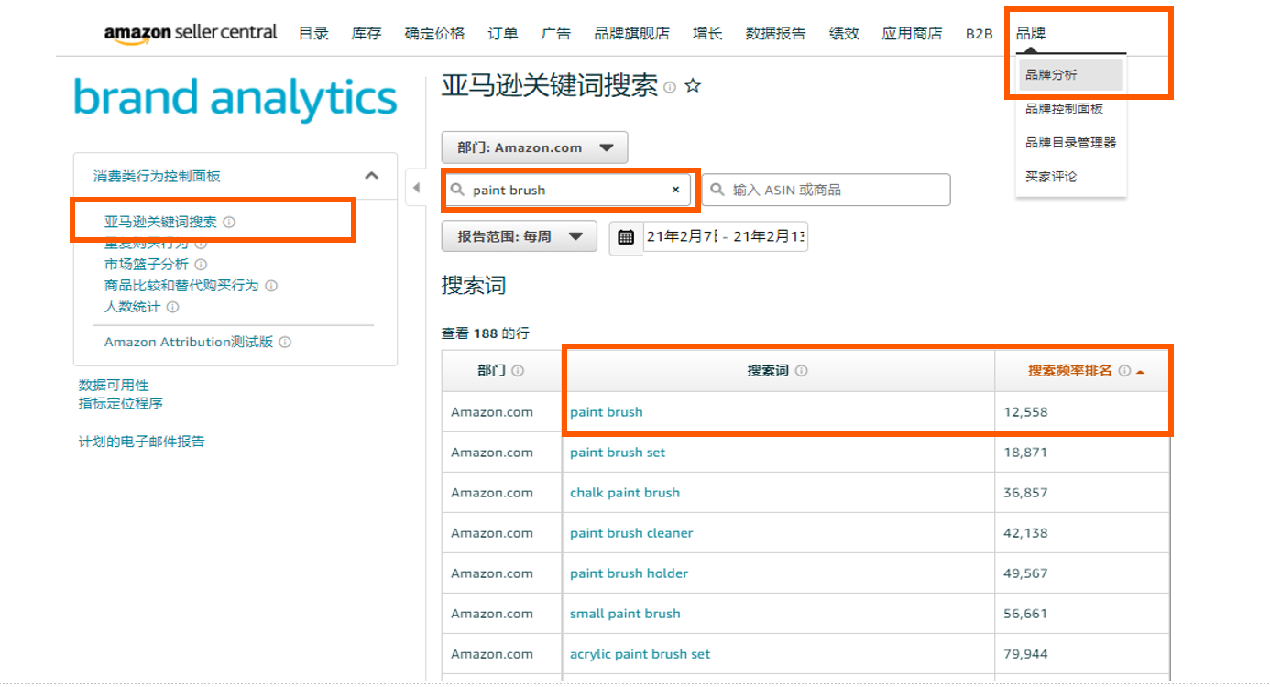Select 品牌控制面板 from the brand menu
Screen dimensions: 1270x687
pyautogui.click(x=1064, y=109)
